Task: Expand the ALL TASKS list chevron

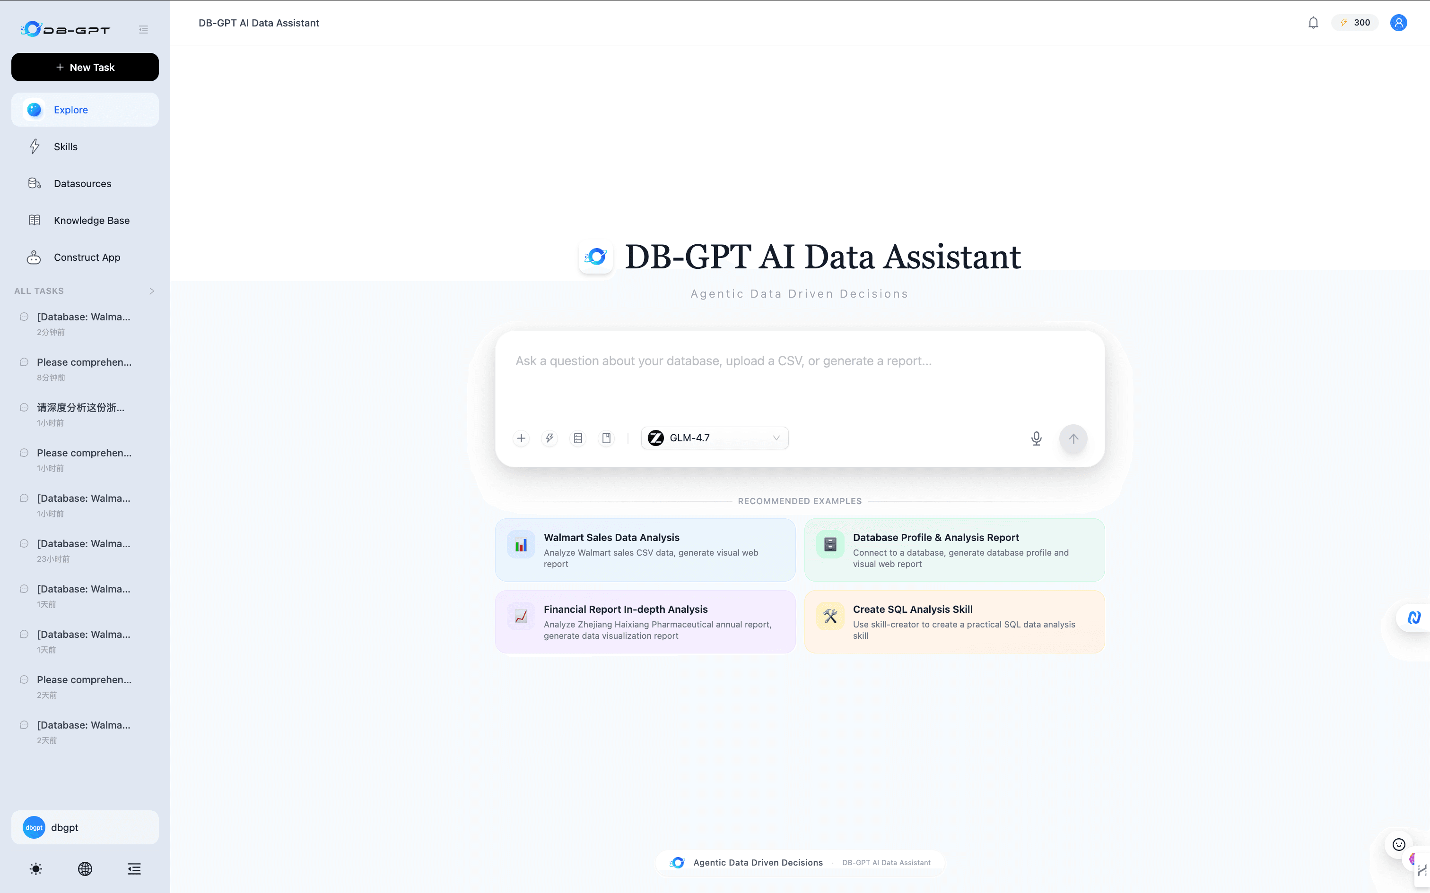Action: (151, 291)
